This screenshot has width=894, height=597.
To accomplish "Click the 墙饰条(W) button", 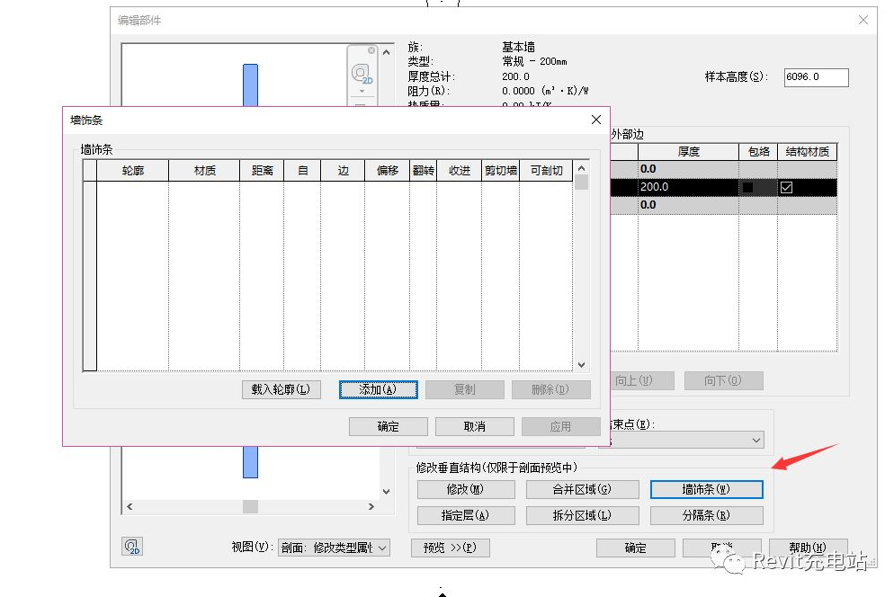I will 706,489.
